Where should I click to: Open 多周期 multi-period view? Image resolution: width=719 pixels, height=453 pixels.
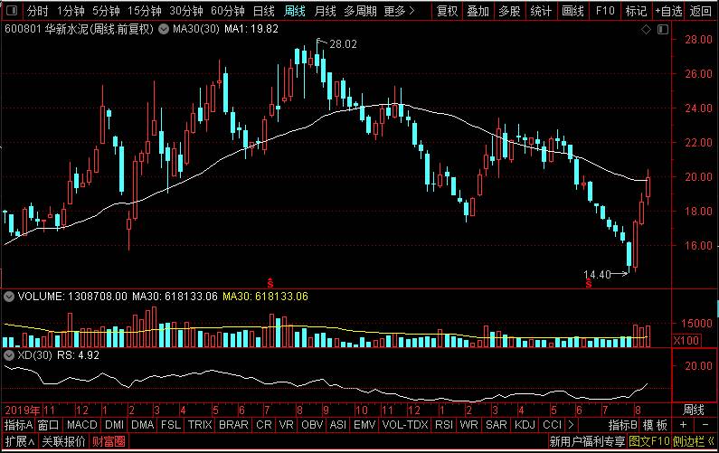coord(360,11)
